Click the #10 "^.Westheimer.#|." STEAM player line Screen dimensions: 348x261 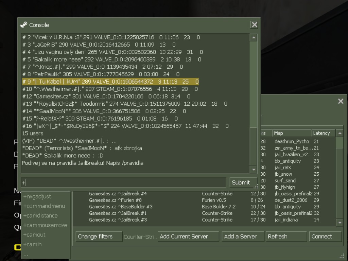click(110, 89)
